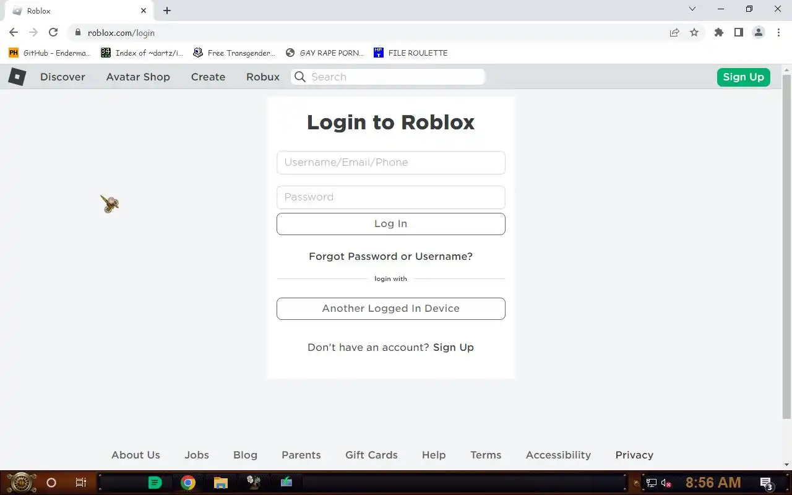792x495 pixels.
Task: Click the green Sign Up button
Action: (743, 77)
